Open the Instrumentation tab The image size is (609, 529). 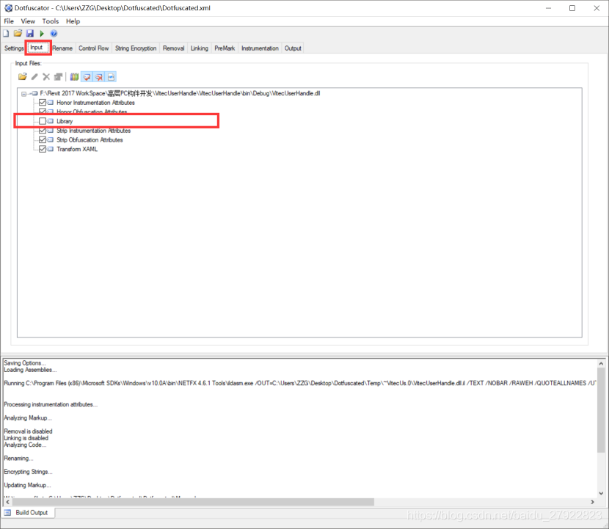[x=260, y=48]
